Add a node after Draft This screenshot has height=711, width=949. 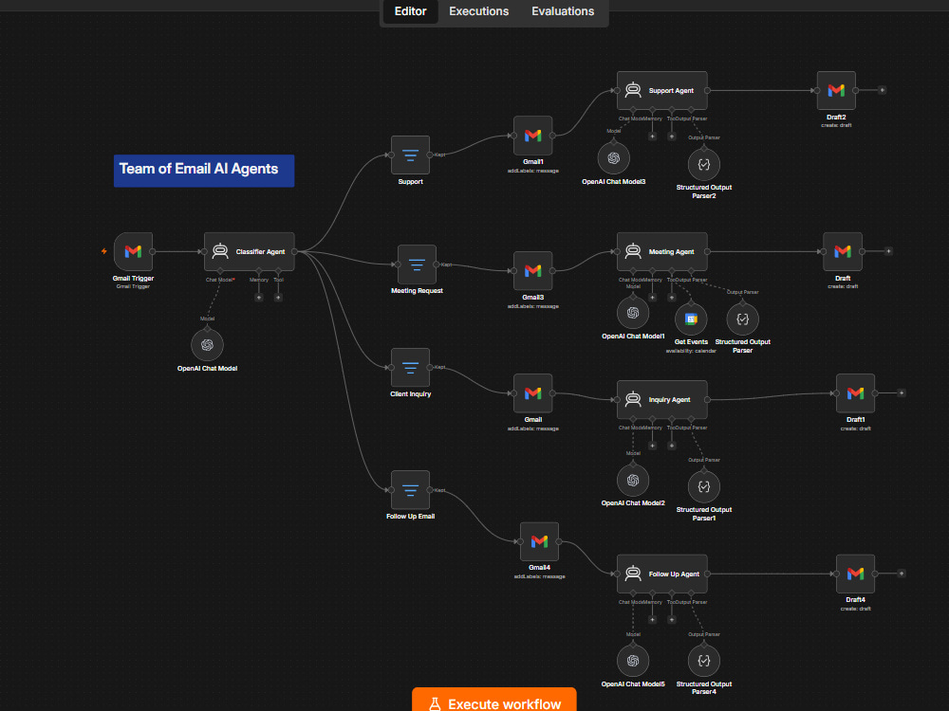[x=888, y=251]
